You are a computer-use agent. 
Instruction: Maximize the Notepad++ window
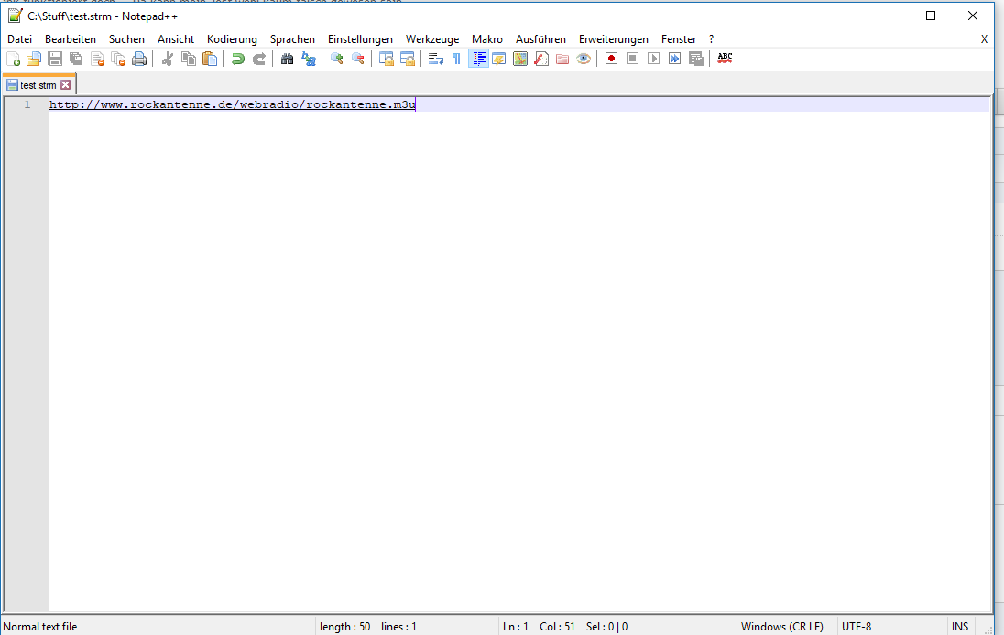pyautogui.click(x=931, y=16)
